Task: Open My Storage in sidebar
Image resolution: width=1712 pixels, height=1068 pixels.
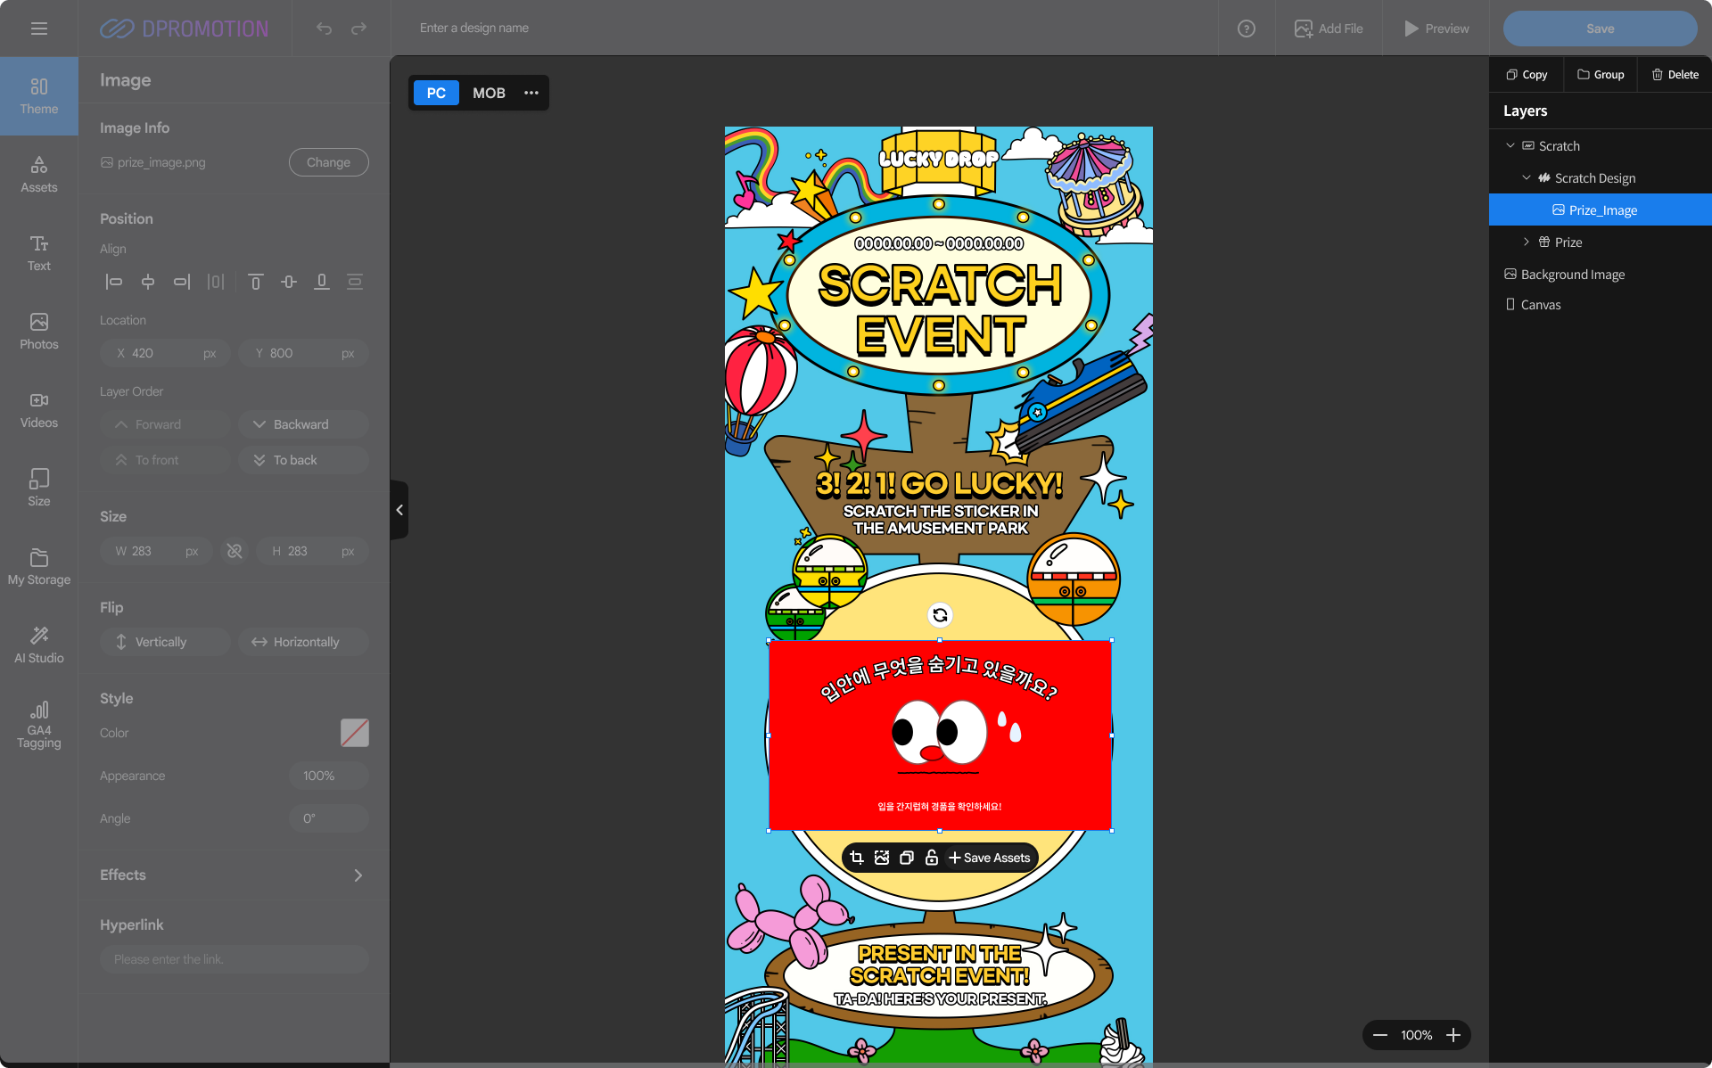Action: [38, 566]
